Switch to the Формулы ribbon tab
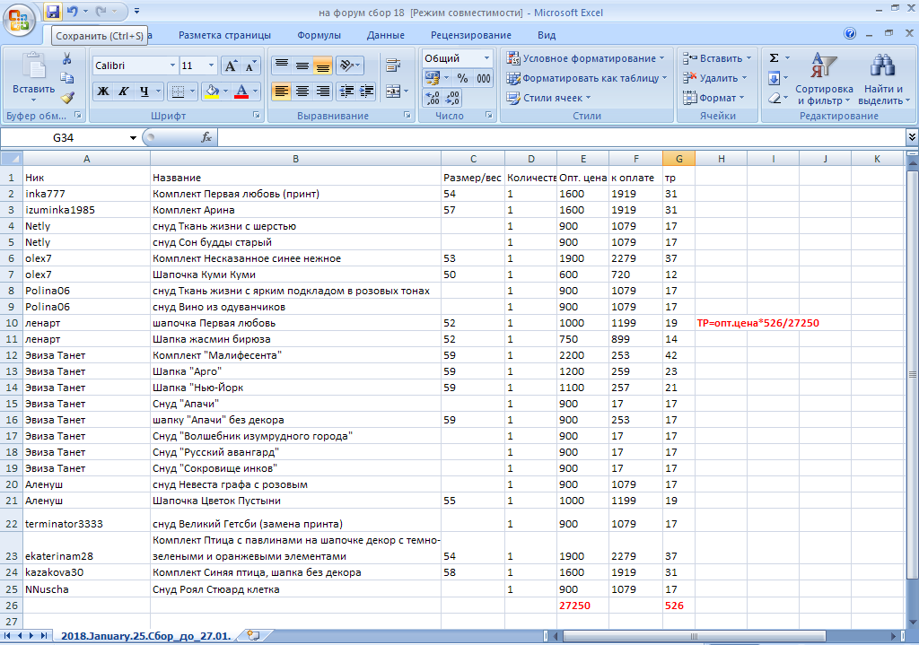The height and width of the screenshot is (645, 919). (319, 35)
